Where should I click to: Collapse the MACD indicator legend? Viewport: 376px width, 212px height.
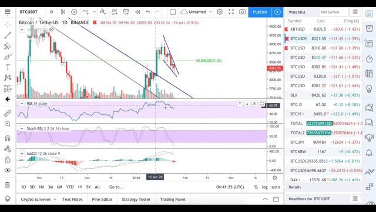pos(22,153)
